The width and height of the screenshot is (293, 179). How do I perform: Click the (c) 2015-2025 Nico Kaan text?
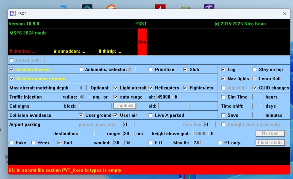(x=240, y=24)
